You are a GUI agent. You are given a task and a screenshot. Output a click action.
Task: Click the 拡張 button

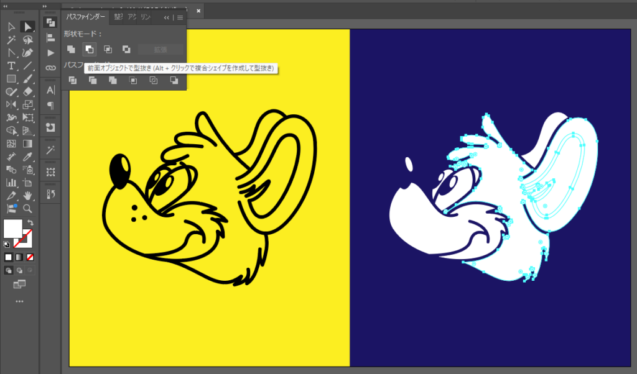160,50
